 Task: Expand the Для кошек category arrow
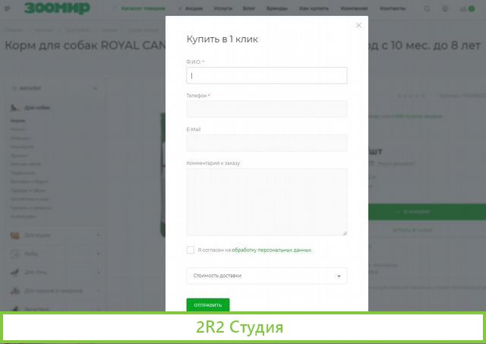98,235
